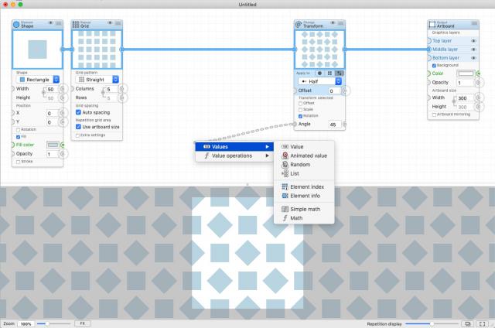
Task: Toggle the Grid node preview eye
Action: 110,23
